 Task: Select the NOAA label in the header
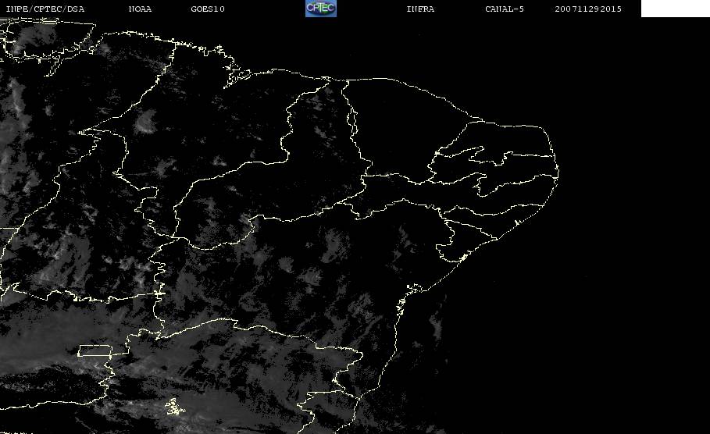(x=141, y=9)
